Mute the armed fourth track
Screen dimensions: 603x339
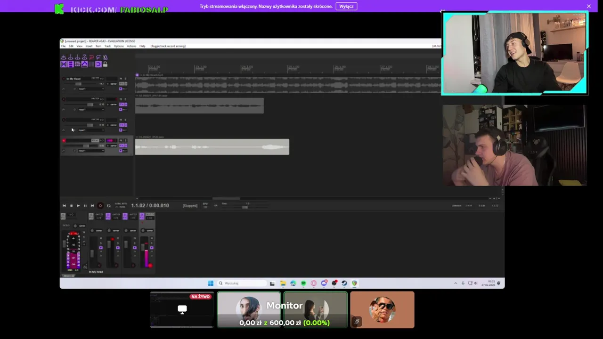pos(121,141)
